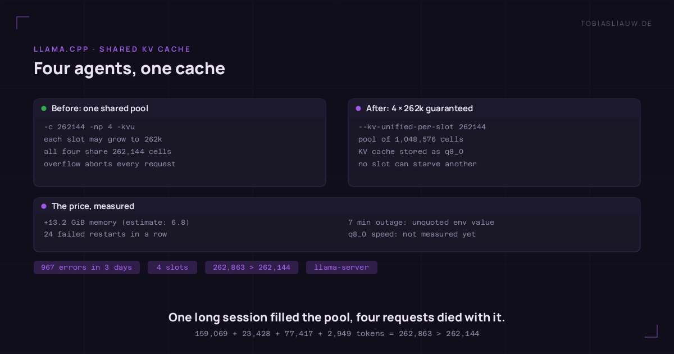Screen dimensions: 674x354
Task: Click the line 'no slot can starve another'
Action: [x=417, y=164]
